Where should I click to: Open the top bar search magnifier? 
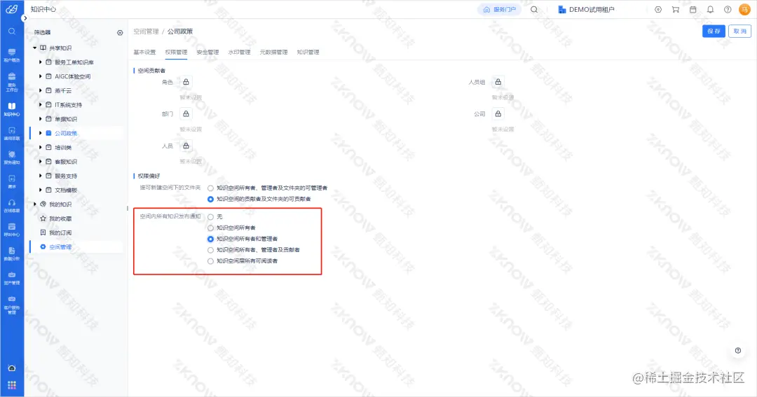tap(534, 9)
